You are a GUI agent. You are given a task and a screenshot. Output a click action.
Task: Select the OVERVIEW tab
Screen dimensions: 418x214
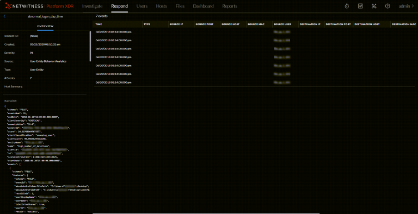pos(45,27)
